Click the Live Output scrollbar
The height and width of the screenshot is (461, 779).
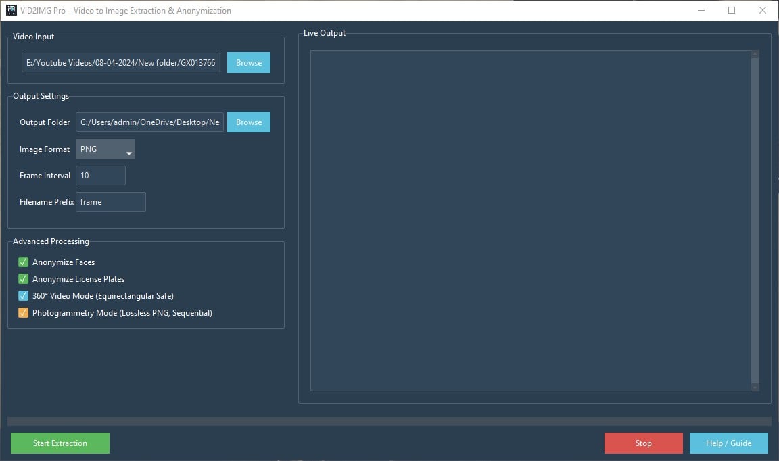point(754,220)
